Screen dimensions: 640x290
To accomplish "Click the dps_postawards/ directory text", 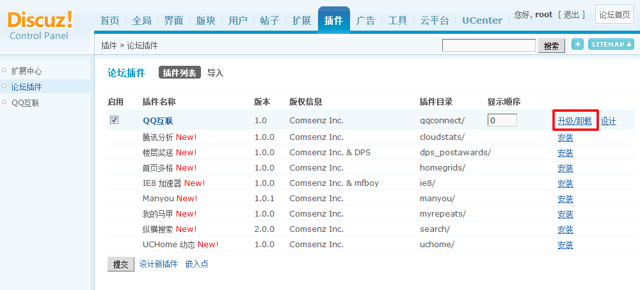I will point(455,152).
